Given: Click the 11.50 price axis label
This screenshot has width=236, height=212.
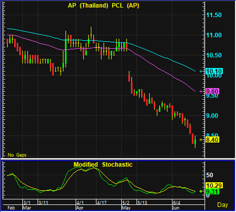Looking at the screenshot, I should tap(214, 15).
